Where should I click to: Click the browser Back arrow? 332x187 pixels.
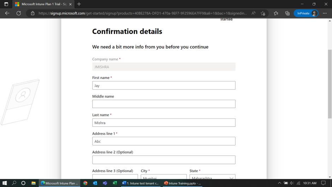(7, 13)
